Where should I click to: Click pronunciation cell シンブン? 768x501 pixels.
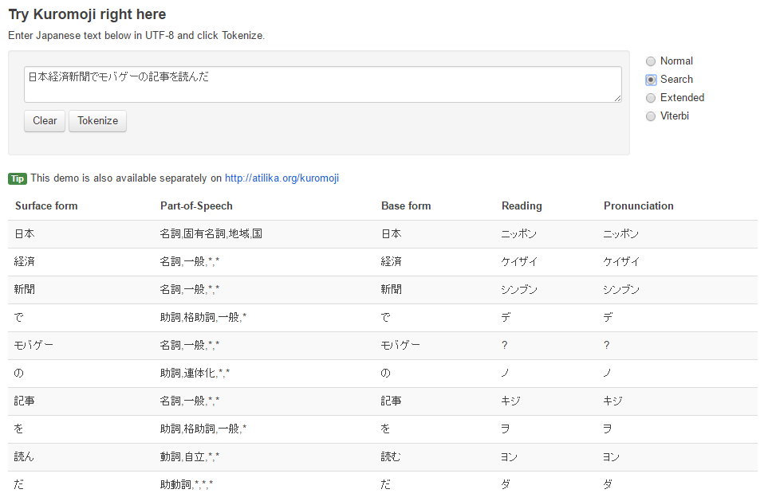(621, 290)
